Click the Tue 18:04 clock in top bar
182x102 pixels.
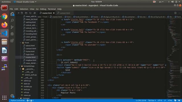[x=96, y=2]
